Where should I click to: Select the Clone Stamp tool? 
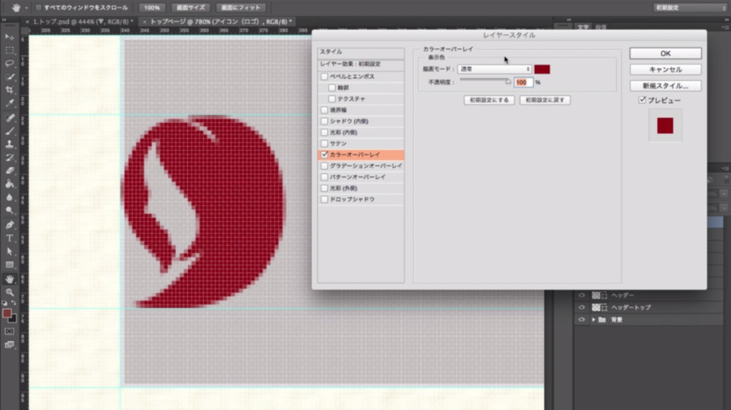[9, 144]
